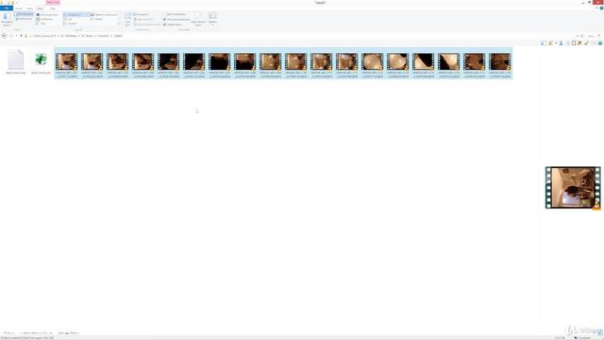This screenshot has height=340, width=604.
Task: Click the Up one level arrow
Action: (21, 36)
